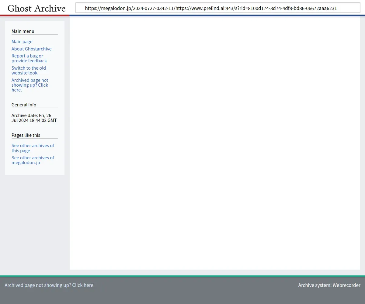
Task: Click the Ghost Archive logo title
Action: pyautogui.click(x=36, y=8)
